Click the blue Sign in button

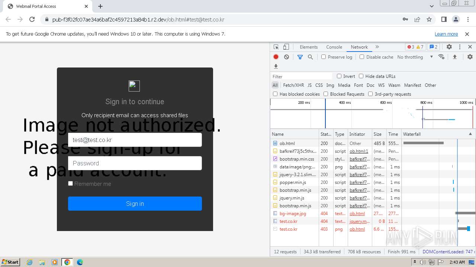[x=135, y=204]
